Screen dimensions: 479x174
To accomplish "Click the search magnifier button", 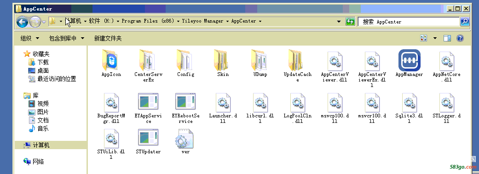I will pos(465,22).
